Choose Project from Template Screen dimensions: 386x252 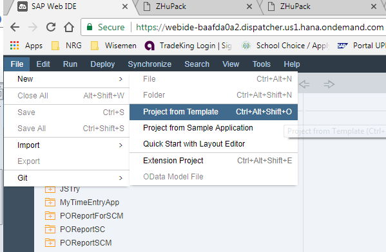click(213, 112)
